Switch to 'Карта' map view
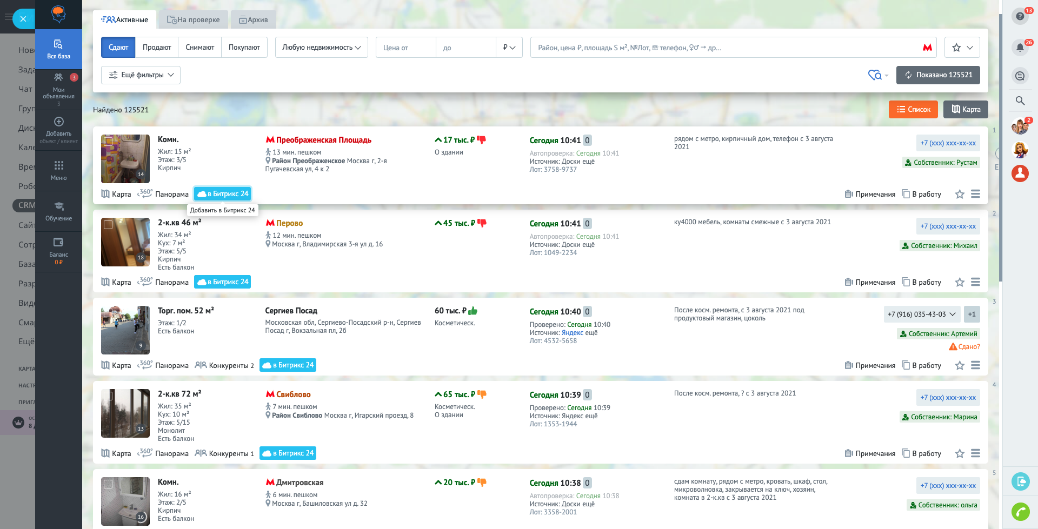 point(966,109)
